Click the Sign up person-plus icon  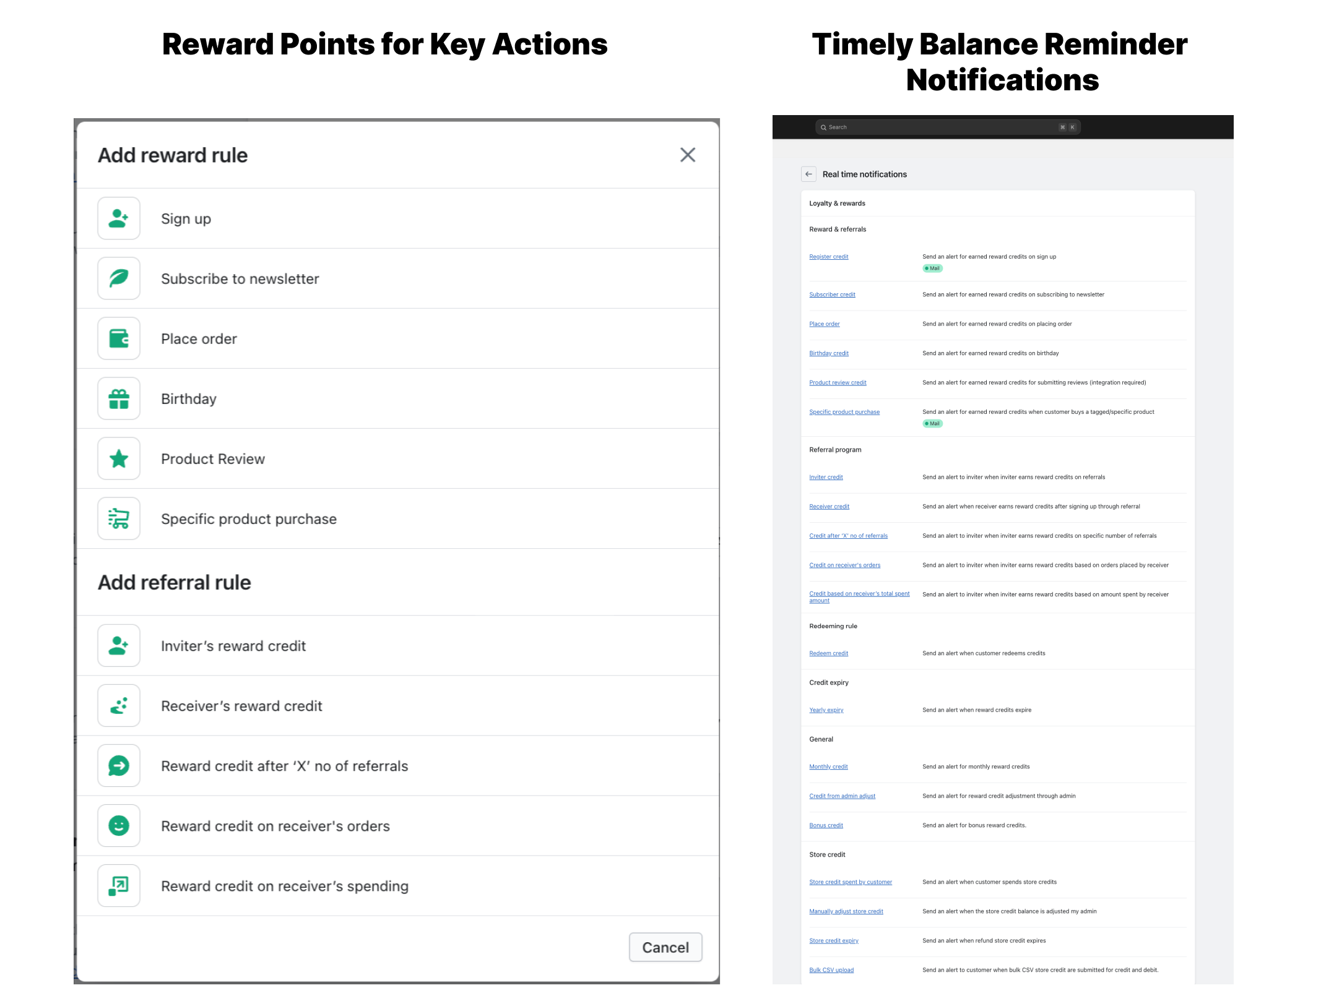pyautogui.click(x=119, y=218)
